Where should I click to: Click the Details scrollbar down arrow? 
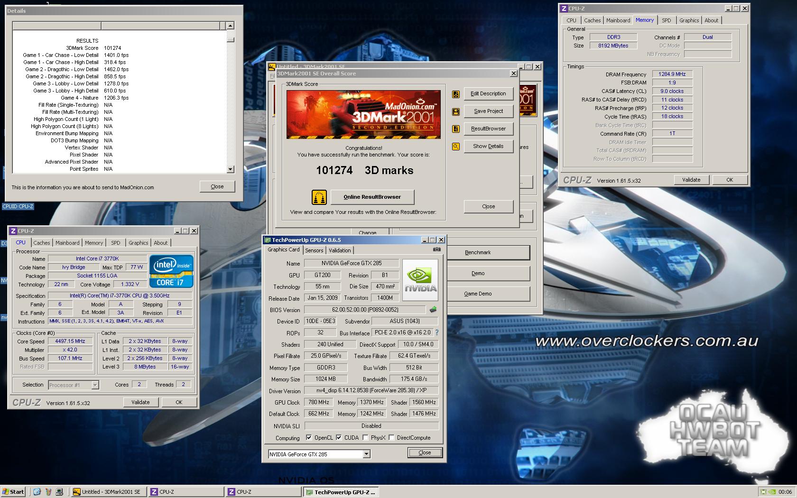(231, 169)
